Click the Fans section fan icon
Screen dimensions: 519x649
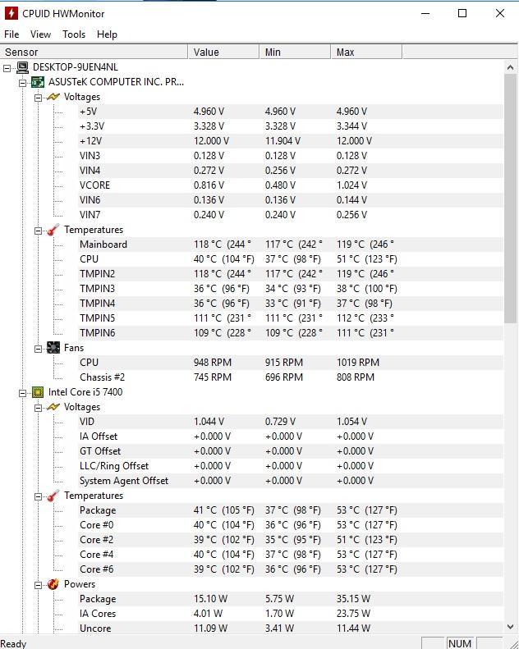point(53,348)
